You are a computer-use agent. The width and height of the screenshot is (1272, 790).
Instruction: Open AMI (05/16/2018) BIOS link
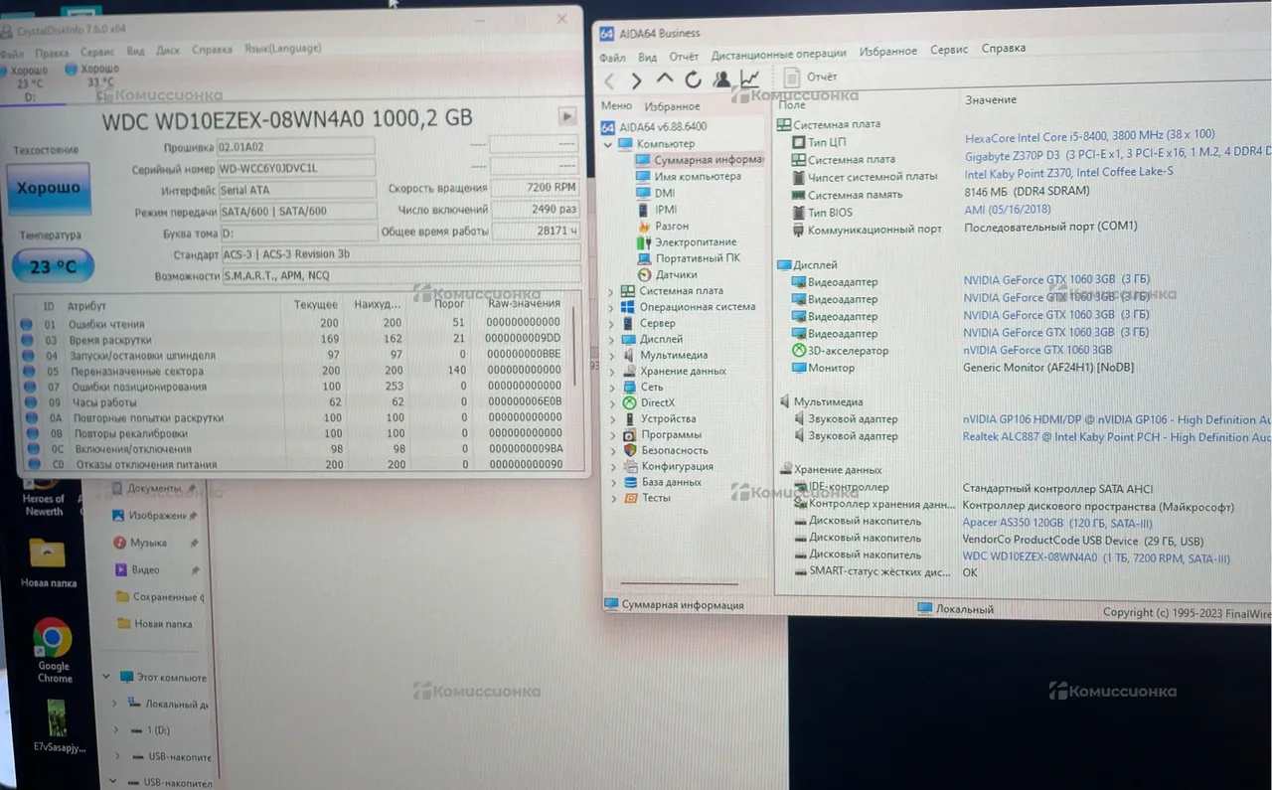(1007, 210)
